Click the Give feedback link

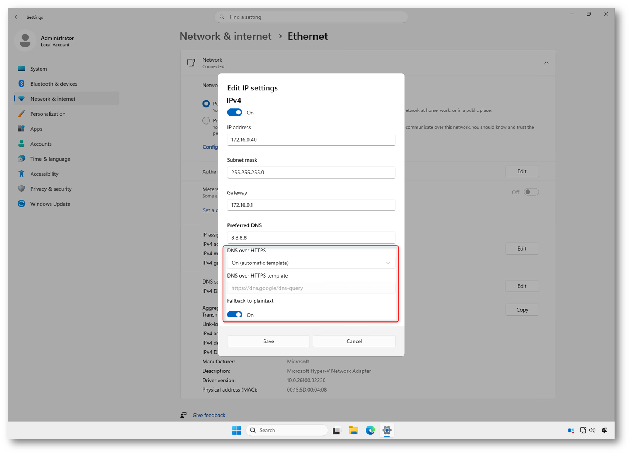point(209,415)
